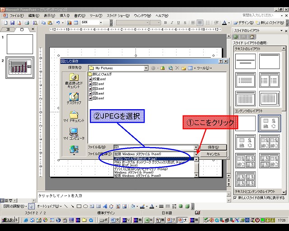Go to マイ コンピュータ in places bar
This screenshot has height=231, width=289.
(x=74, y=134)
